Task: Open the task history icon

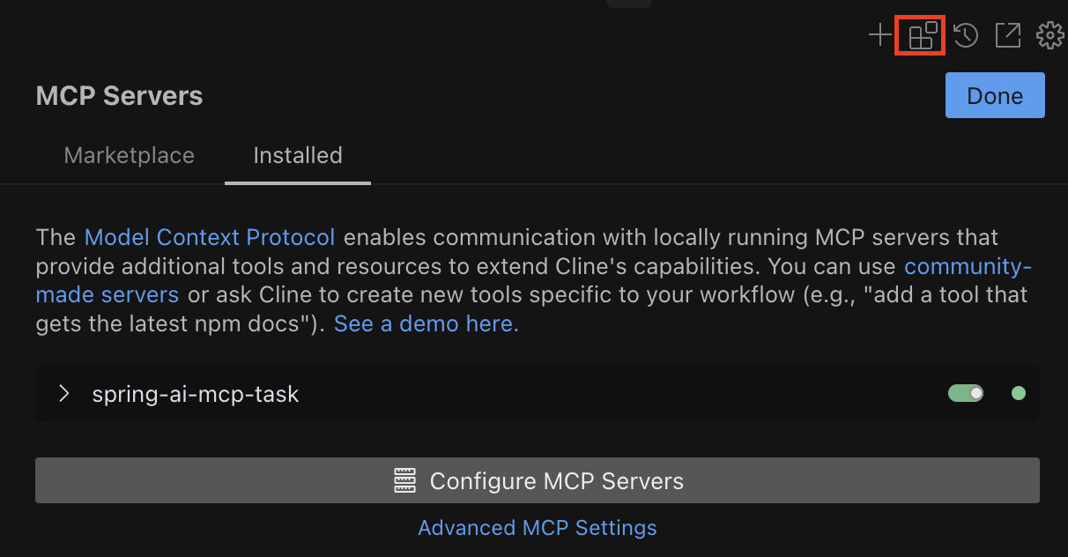Action: (x=966, y=35)
